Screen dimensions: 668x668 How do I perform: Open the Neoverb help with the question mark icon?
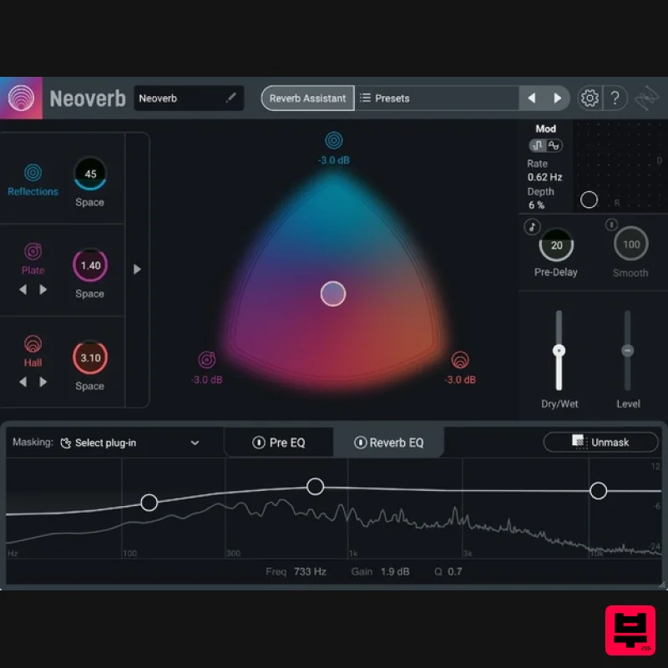coord(616,98)
